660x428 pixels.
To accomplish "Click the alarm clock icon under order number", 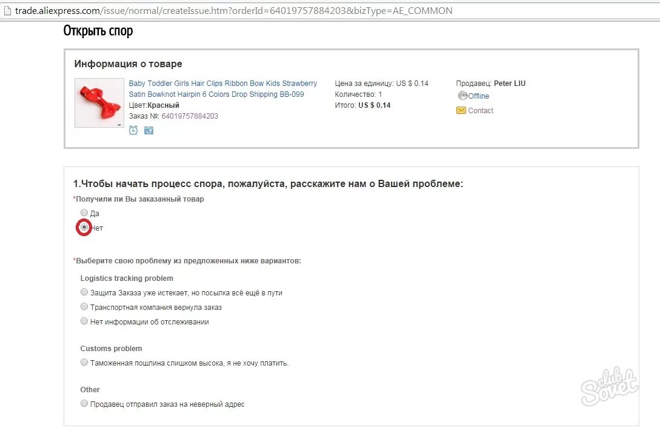I will click(x=133, y=130).
